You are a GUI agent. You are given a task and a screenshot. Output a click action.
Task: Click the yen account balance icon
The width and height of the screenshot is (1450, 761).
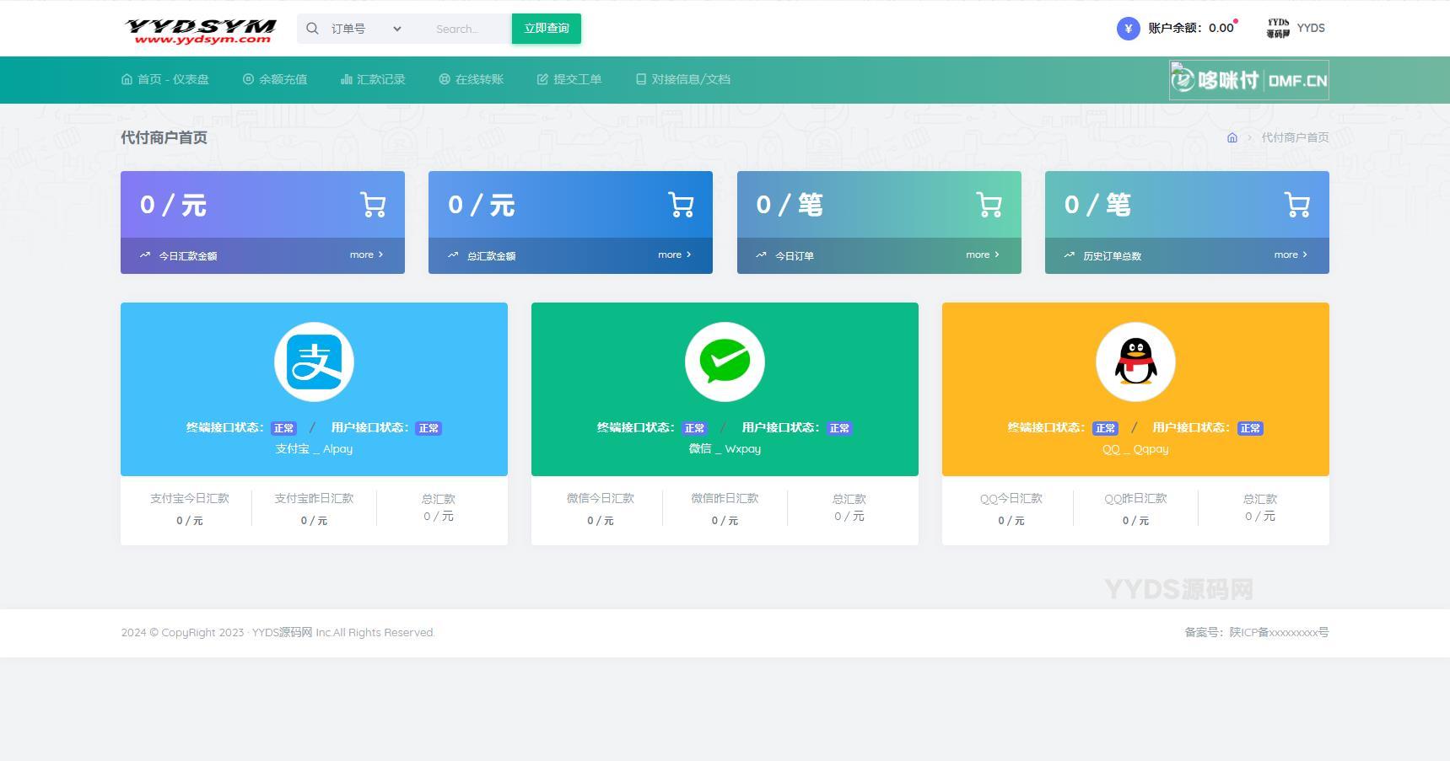[x=1128, y=29]
